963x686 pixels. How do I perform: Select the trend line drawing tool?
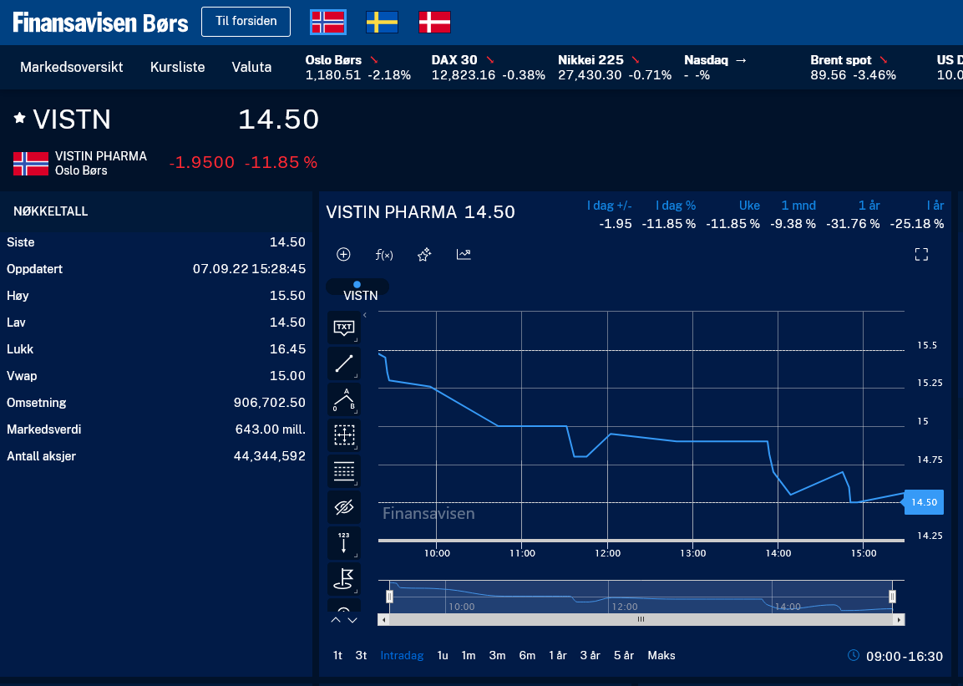pos(344,363)
